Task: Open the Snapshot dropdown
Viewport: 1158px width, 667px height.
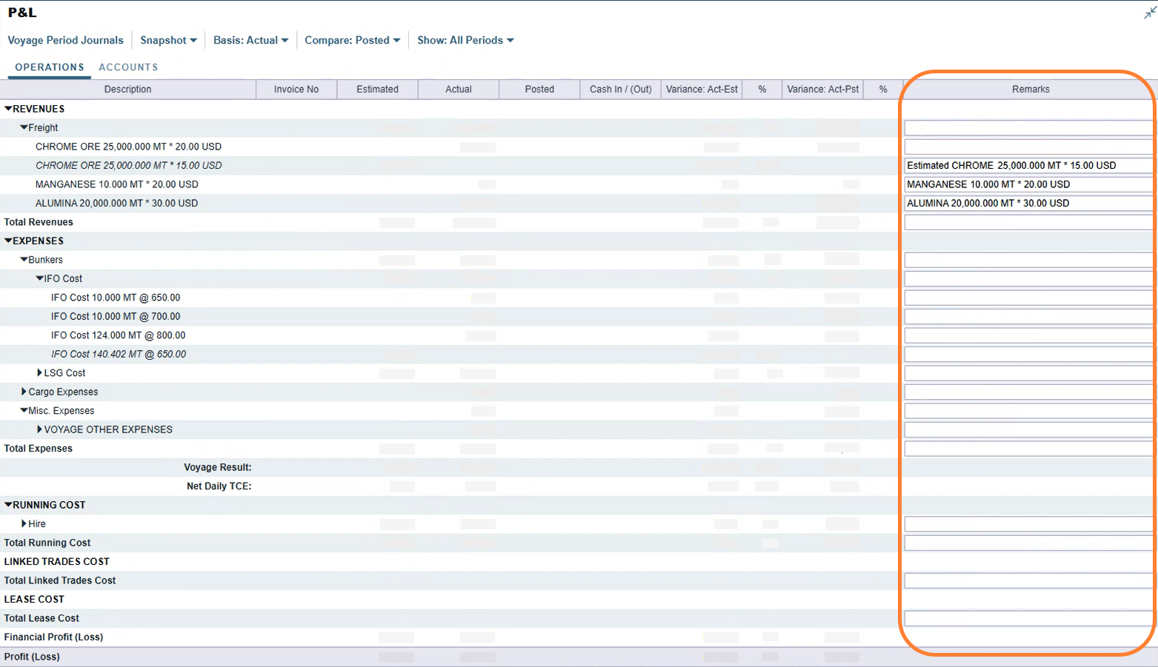Action: (168, 40)
